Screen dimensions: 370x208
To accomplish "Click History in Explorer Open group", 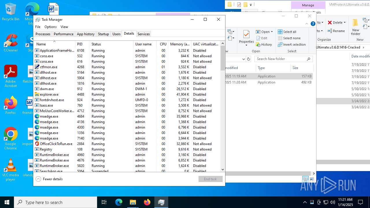I will coord(264,44).
